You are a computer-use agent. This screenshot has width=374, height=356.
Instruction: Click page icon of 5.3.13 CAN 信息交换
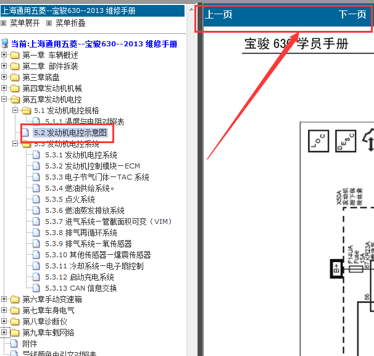coord(36,288)
